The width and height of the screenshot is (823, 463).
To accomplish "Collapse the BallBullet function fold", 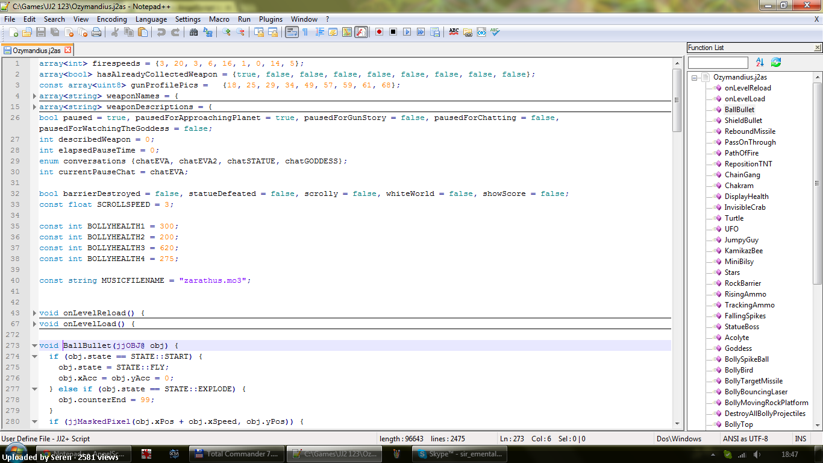I will pos(34,345).
